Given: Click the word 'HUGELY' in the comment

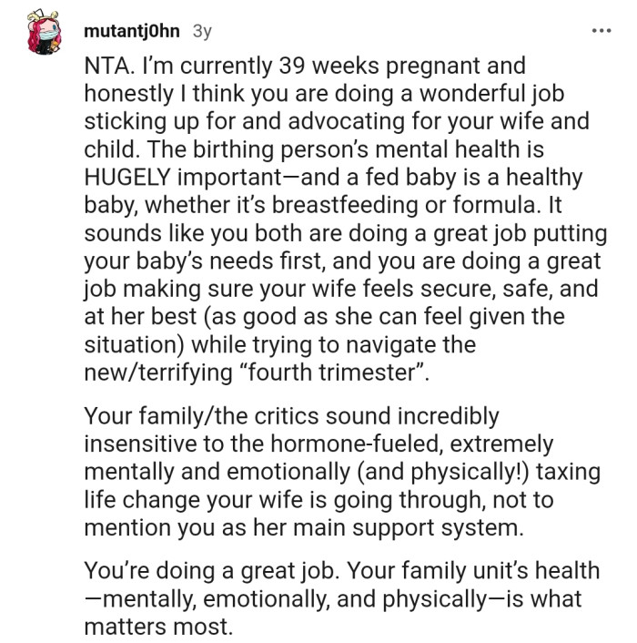Looking at the screenshot, I should (127, 178).
